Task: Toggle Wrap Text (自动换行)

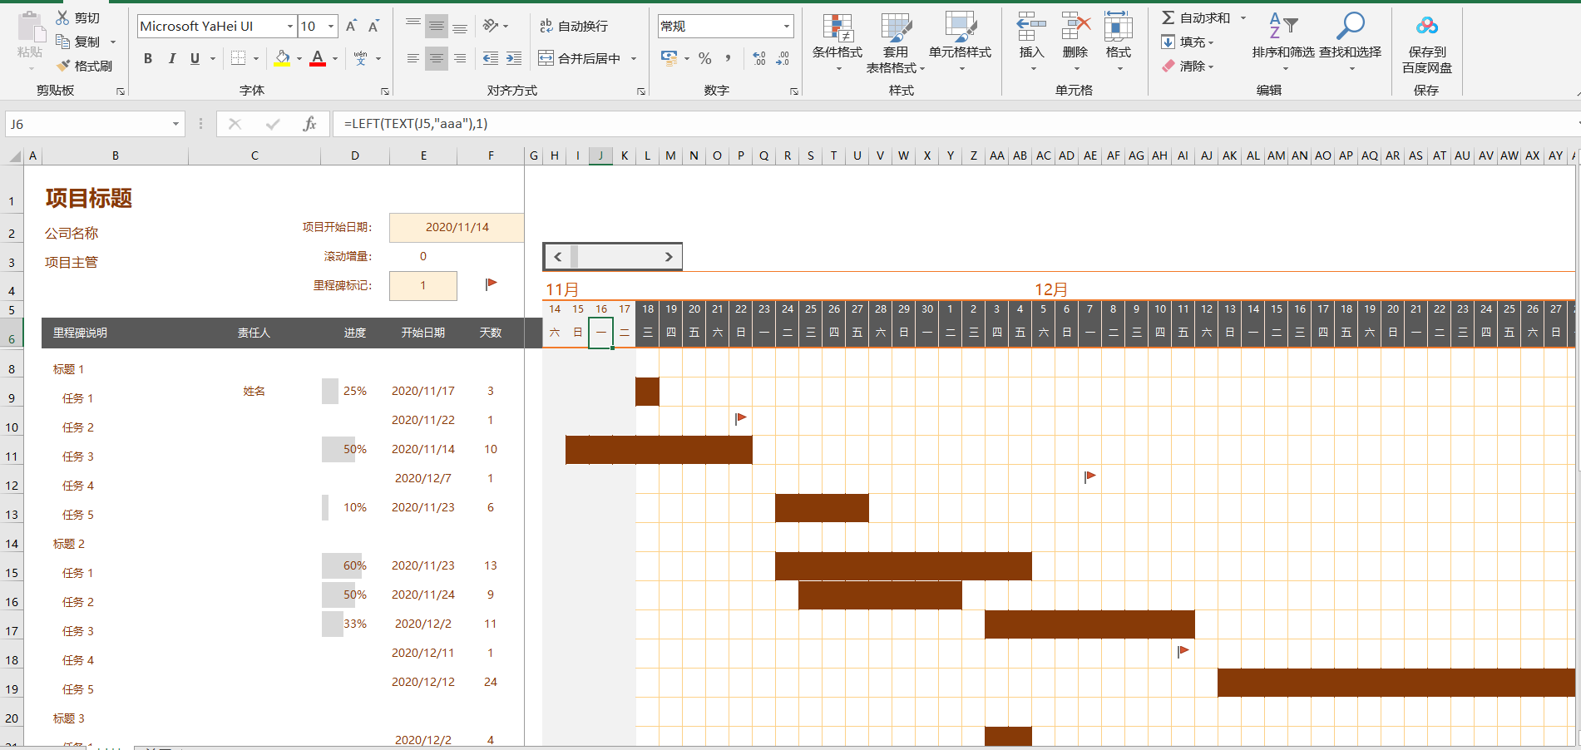Action: (x=574, y=27)
